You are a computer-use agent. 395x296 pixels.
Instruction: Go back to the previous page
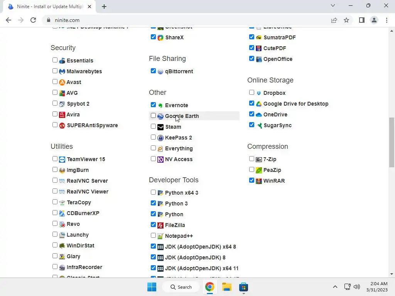coord(8,20)
